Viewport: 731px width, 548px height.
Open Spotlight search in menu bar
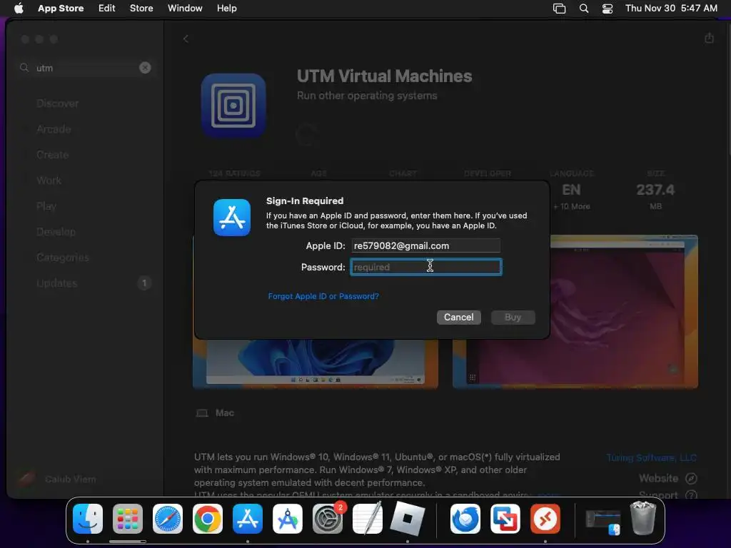pyautogui.click(x=584, y=9)
